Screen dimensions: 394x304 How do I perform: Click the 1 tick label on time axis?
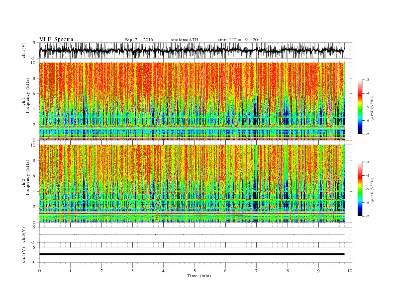(x=70, y=271)
